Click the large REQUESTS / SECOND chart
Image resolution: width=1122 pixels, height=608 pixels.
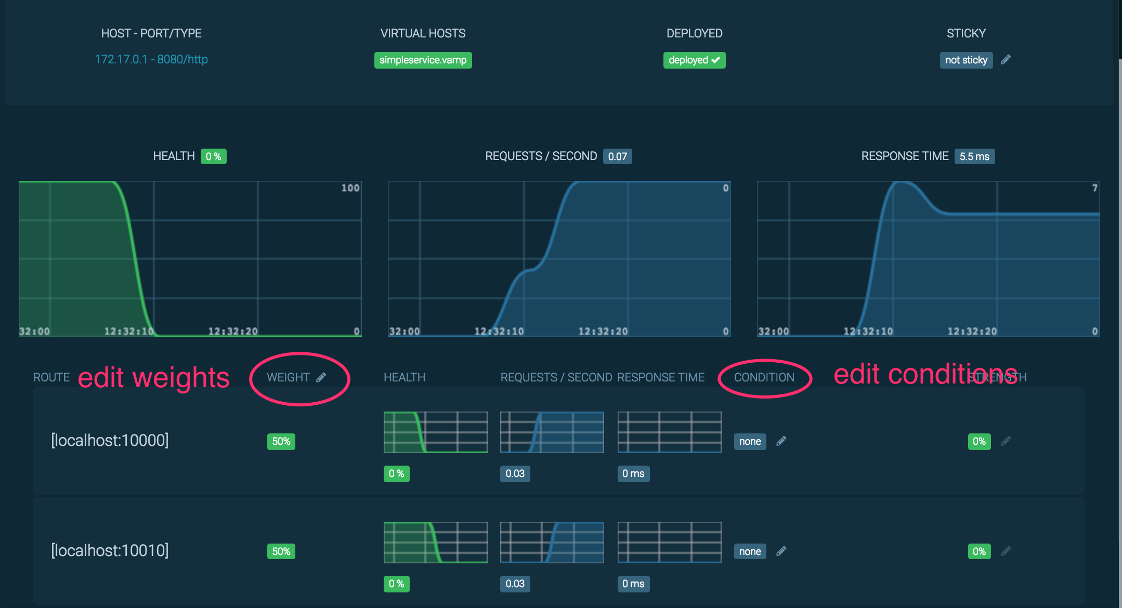coord(559,258)
